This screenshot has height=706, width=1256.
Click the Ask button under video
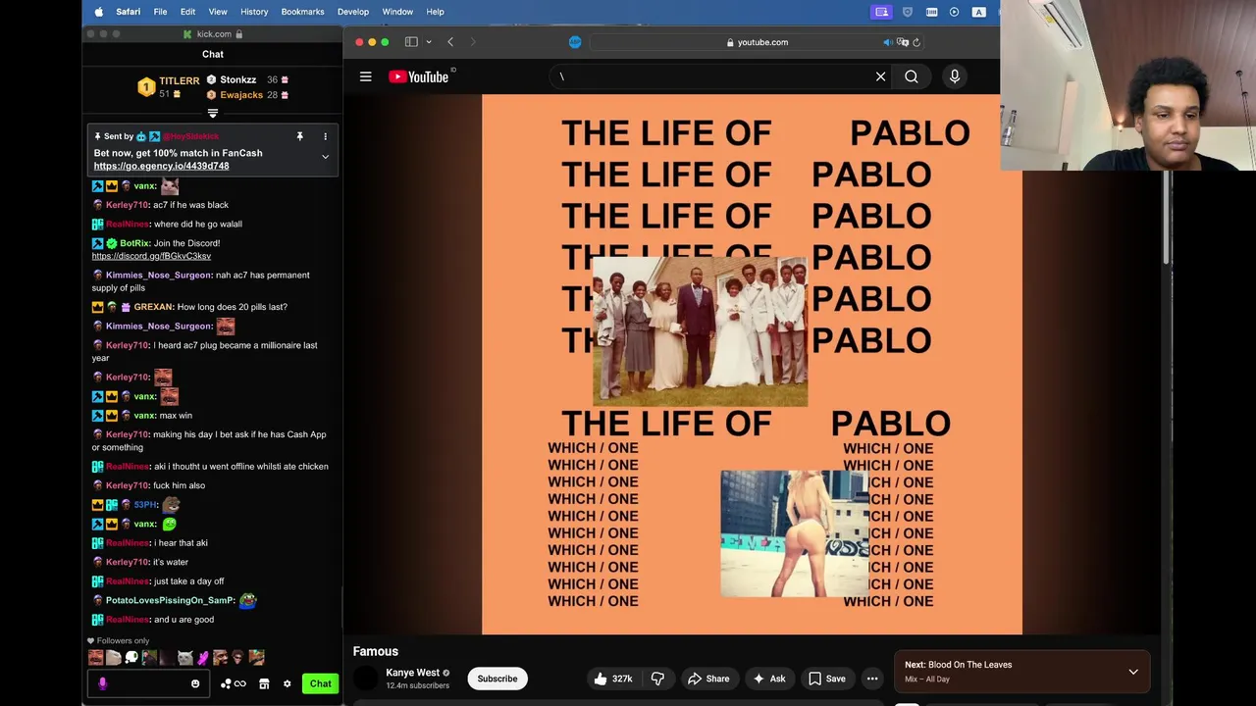coord(768,679)
